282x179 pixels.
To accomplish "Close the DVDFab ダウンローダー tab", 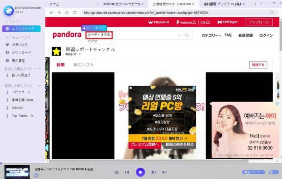I will tap(143, 4).
